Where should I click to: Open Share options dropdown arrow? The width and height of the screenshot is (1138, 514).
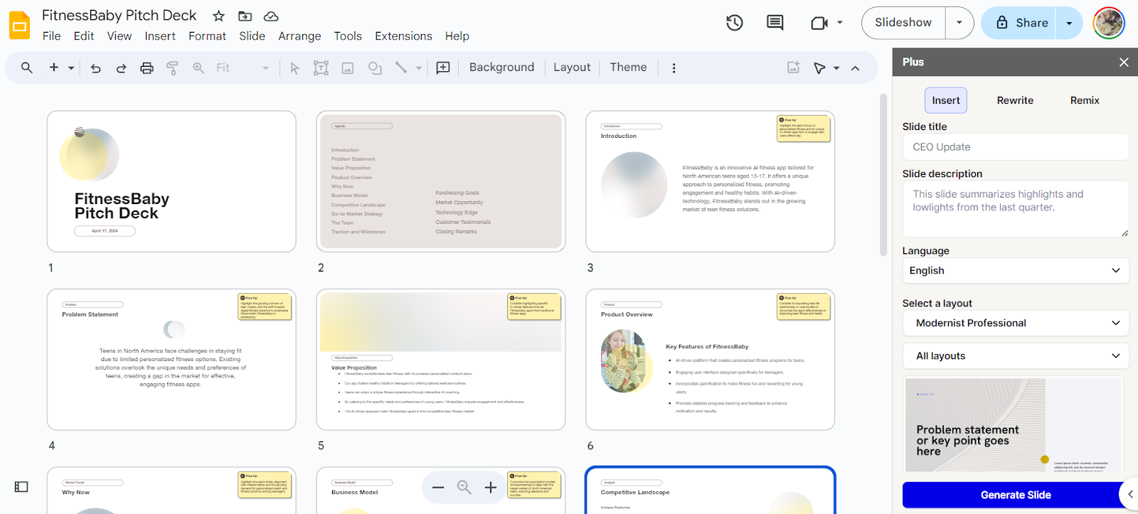pyautogui.click(x=1069, y=23)
